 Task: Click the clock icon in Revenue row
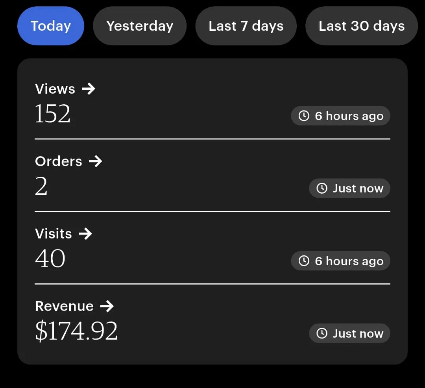322,333
